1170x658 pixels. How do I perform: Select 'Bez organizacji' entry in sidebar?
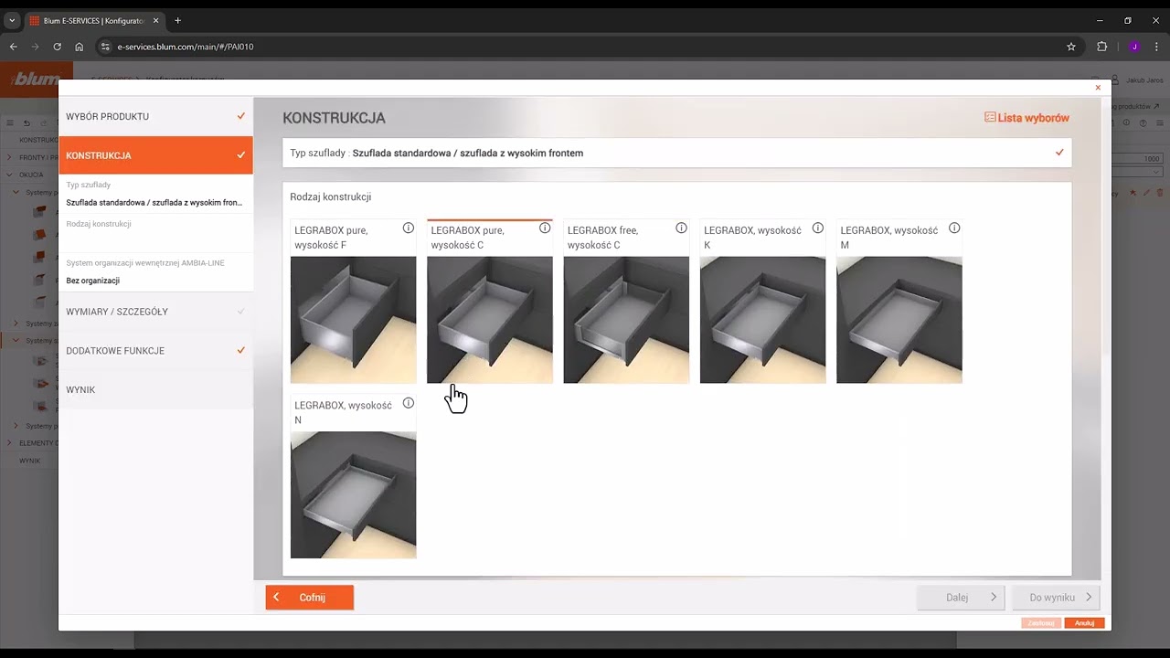tap(93, 281)
